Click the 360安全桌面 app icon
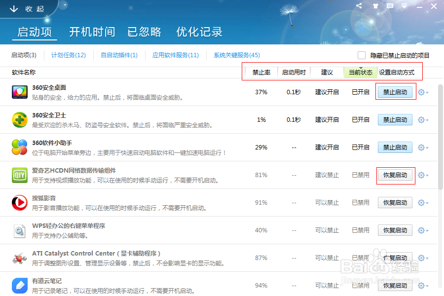This screenshot has height=296, width=444. click(20, 92)
